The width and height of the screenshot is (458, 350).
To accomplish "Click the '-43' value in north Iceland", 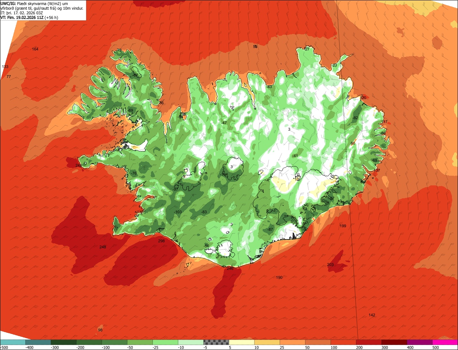I will (269, 87).
